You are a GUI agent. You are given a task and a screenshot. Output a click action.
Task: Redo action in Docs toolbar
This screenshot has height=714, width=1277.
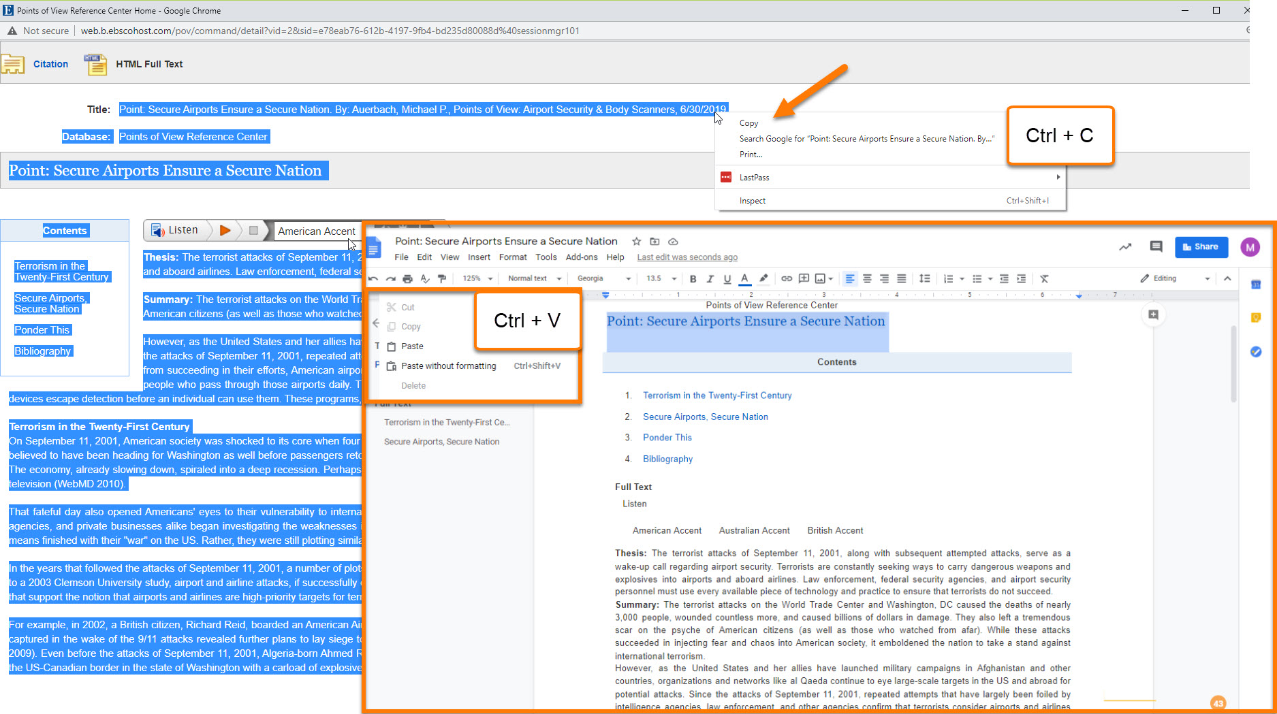point(390,278)
